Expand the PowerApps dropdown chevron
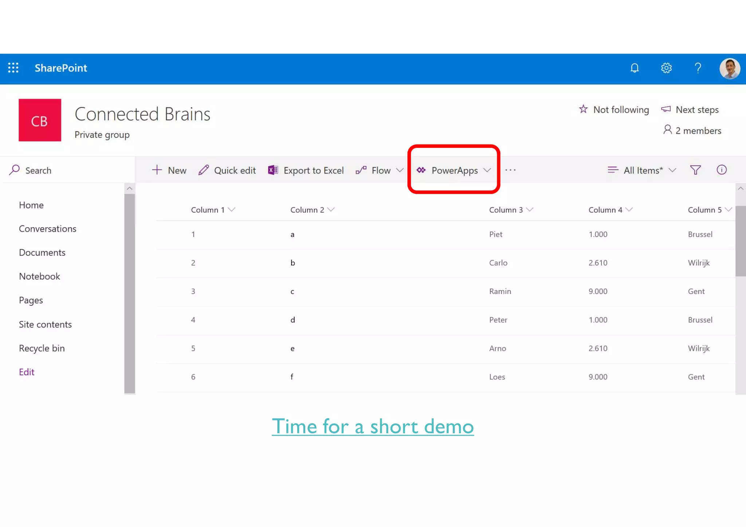This screenshot has height=527, width=746. pyautogui.click(x=487, y=170)
